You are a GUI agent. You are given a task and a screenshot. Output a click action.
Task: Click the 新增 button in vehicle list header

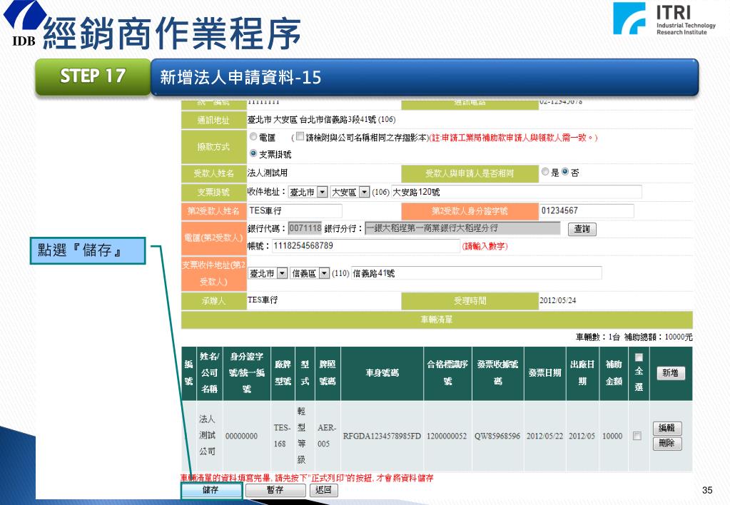pos(670,373)
